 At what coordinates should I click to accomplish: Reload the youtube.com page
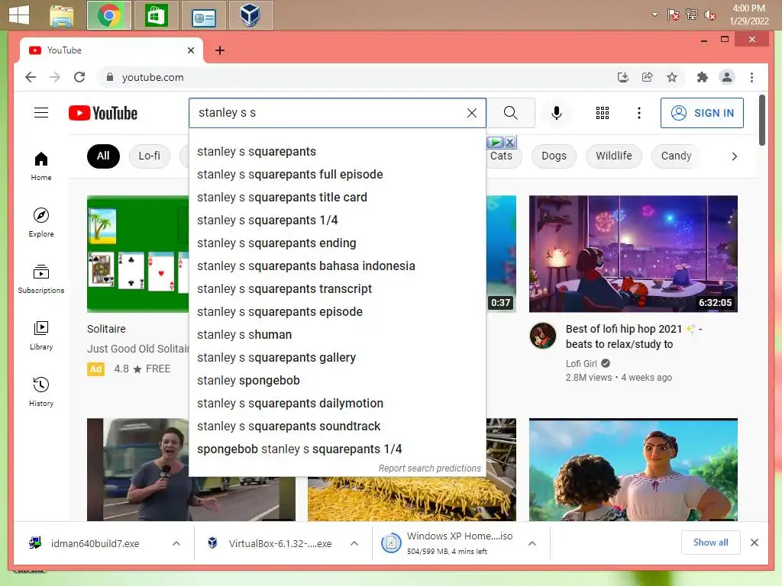[x=79, y=77]
